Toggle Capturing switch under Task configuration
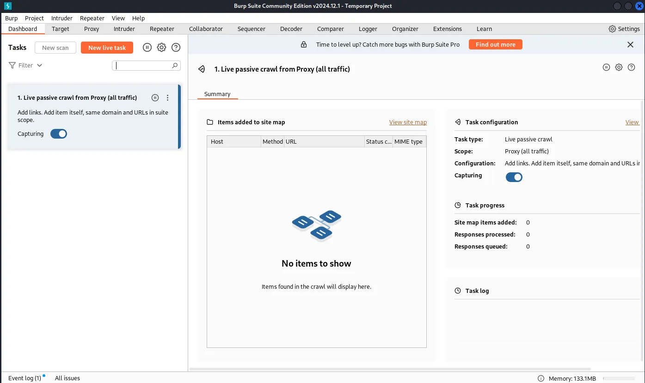645x383 pixels. pos(514,177)
